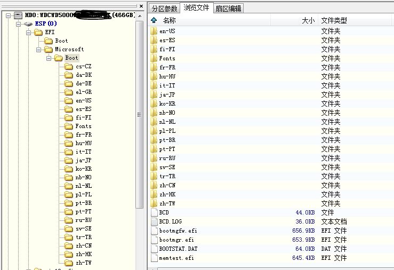Image resolution: width=394 pixels, height=270 pixels.
Task: Collapse the Microsoft folder node
Action: tap(38, 50)
